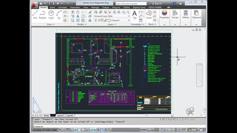Select the Line drawing tool
The image size is (237, 133).
pos(35,15)
